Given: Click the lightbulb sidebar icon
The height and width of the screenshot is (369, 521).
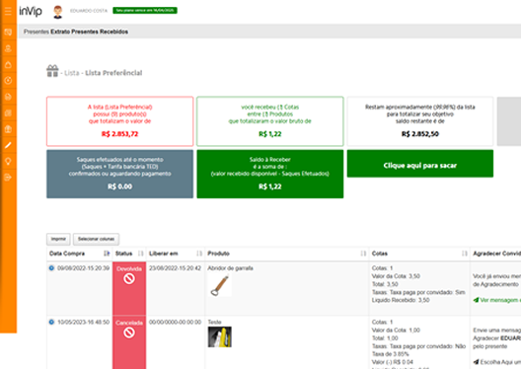Looking at the screenshot, I should tap(8, 162).
